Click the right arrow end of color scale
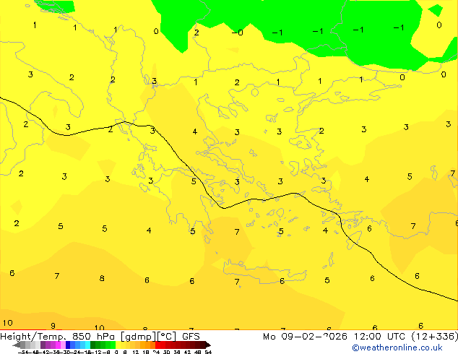This screenshot has height=354, width=458. (207, 345)
